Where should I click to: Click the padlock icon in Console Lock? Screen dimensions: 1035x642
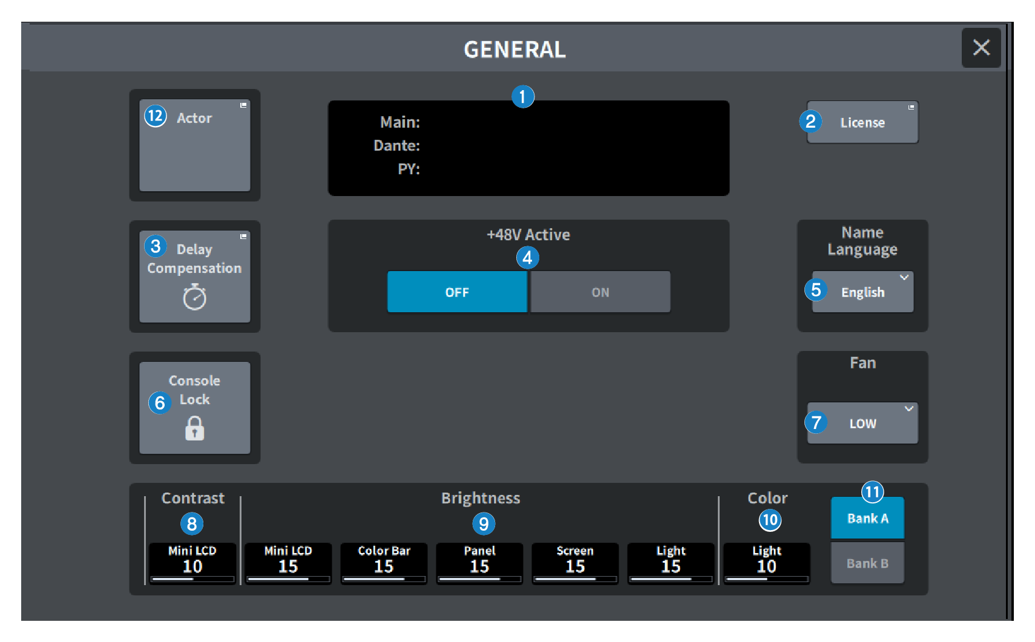[x=194, y=428]
